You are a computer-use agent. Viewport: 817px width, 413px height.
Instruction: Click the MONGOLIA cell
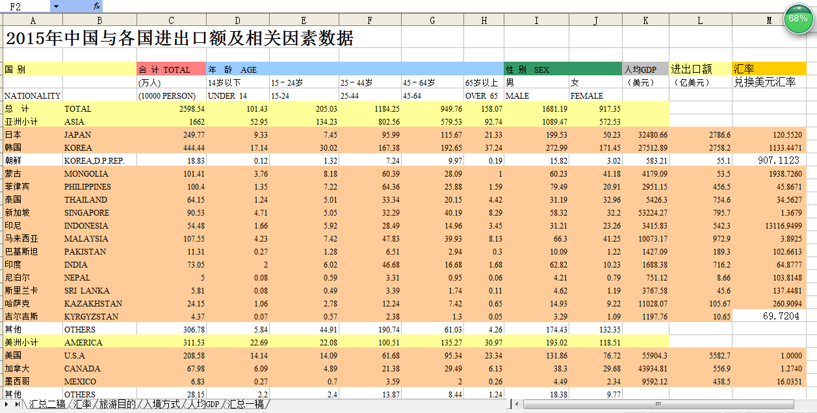[x=99, y=173]
